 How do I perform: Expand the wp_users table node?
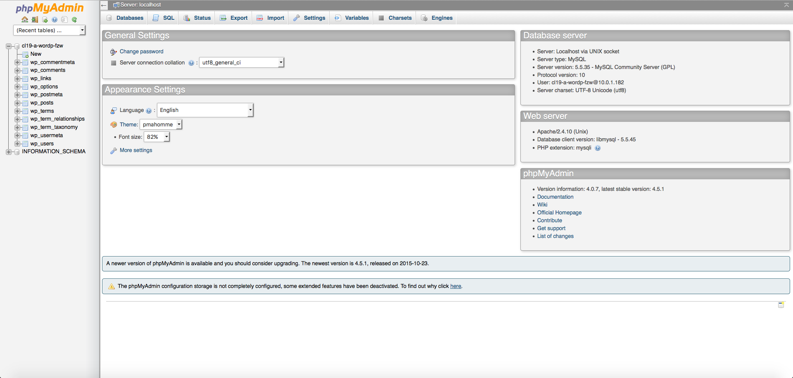(17, 144)
